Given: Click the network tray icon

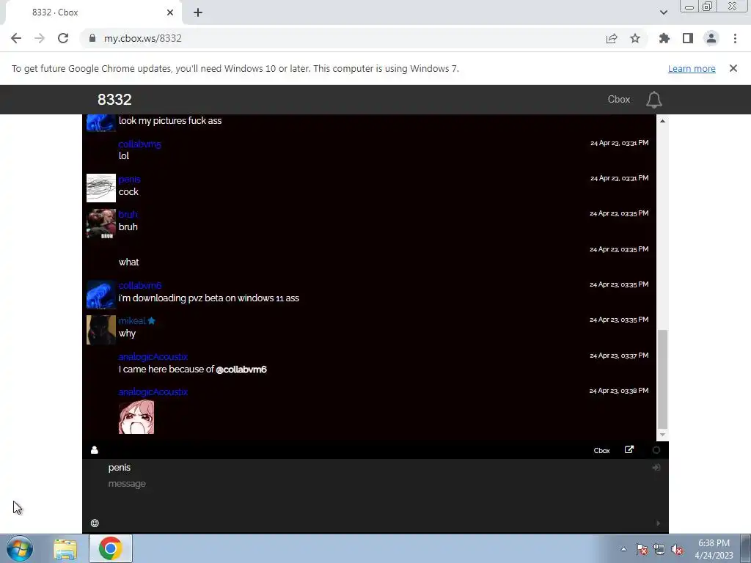Looking at the screenshot, I should pos(659,550).
